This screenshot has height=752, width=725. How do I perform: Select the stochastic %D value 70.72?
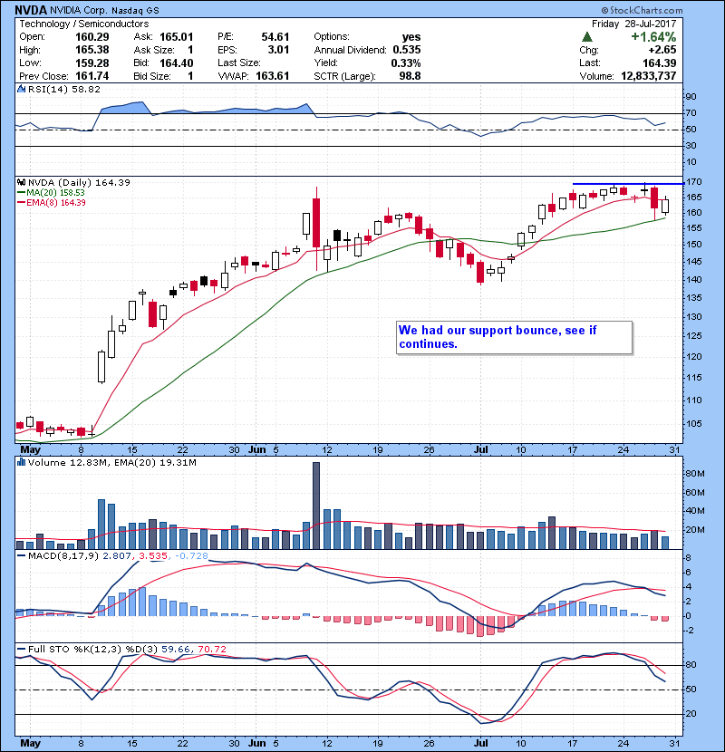pyautogui.click(x=211, y=650)
